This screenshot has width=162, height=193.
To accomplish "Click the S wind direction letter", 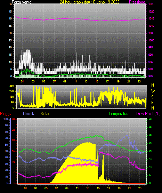I will point(152,97).
